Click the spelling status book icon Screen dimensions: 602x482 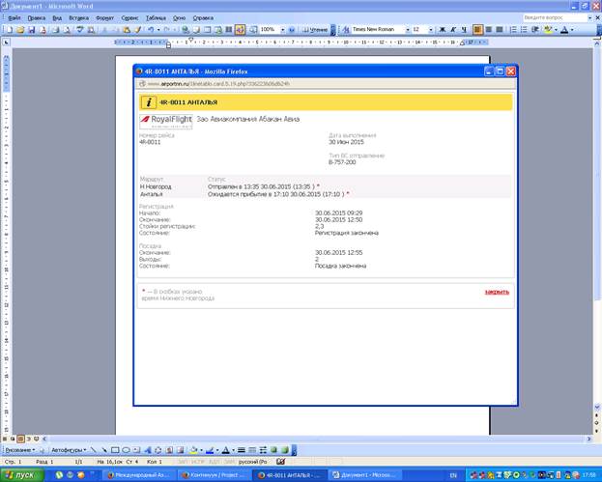tap(280, 462)
